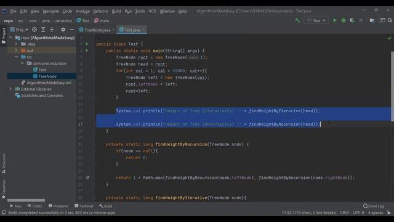
Task: Click UTF-8 encoding in status bar
Action: [x=358, y=213]
